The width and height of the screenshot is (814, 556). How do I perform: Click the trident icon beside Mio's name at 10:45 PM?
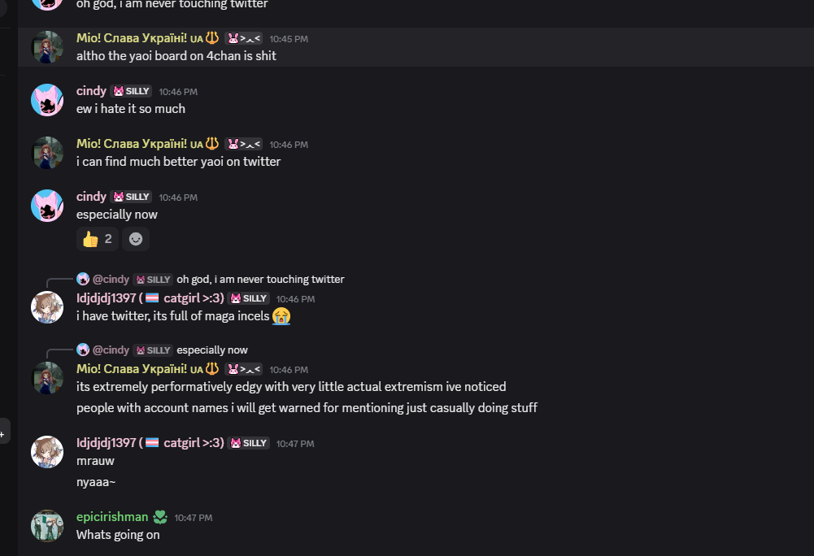(211, 37)
